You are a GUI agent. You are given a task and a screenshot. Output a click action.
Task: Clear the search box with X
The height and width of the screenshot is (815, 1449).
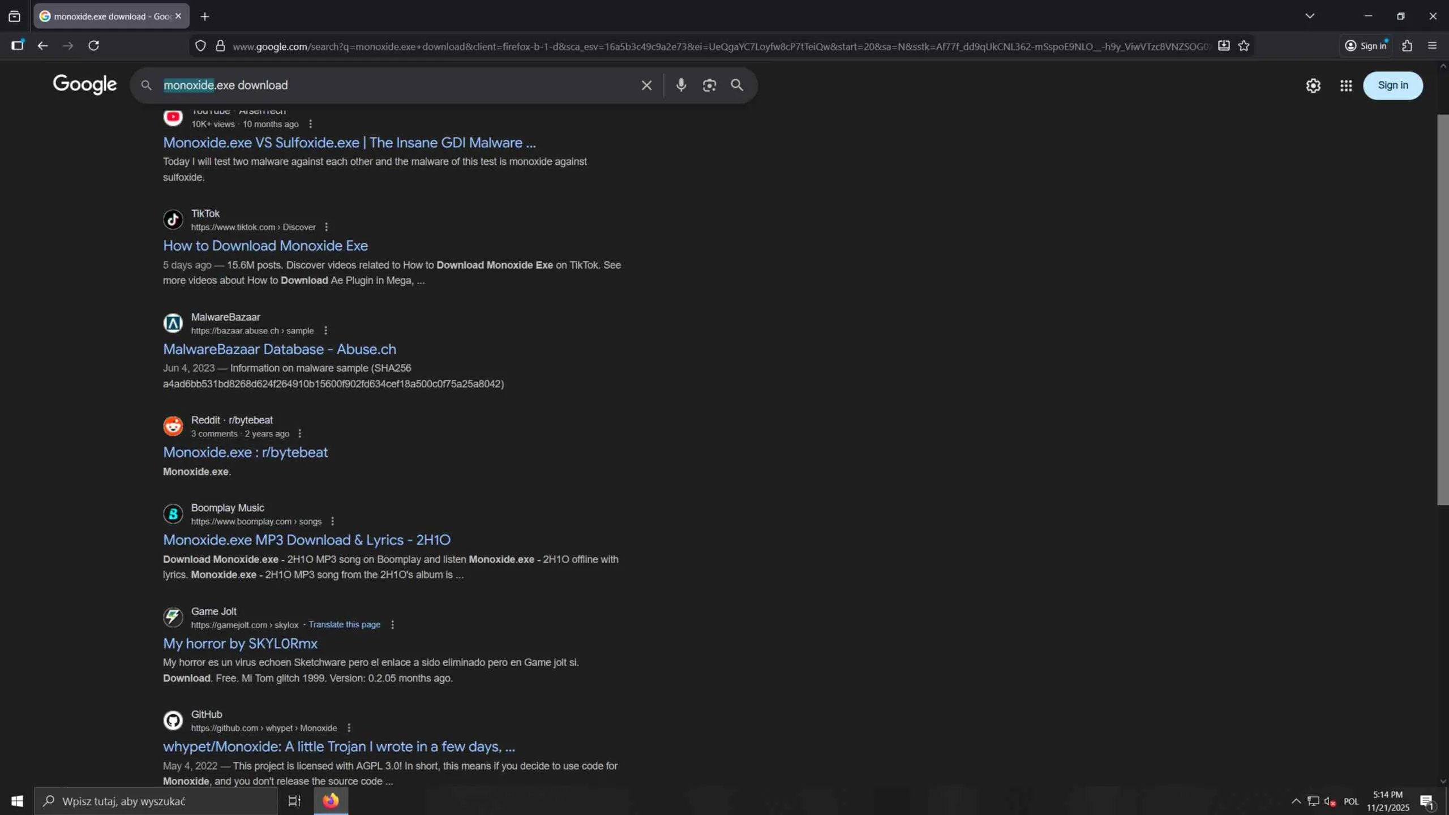[646, 85]
